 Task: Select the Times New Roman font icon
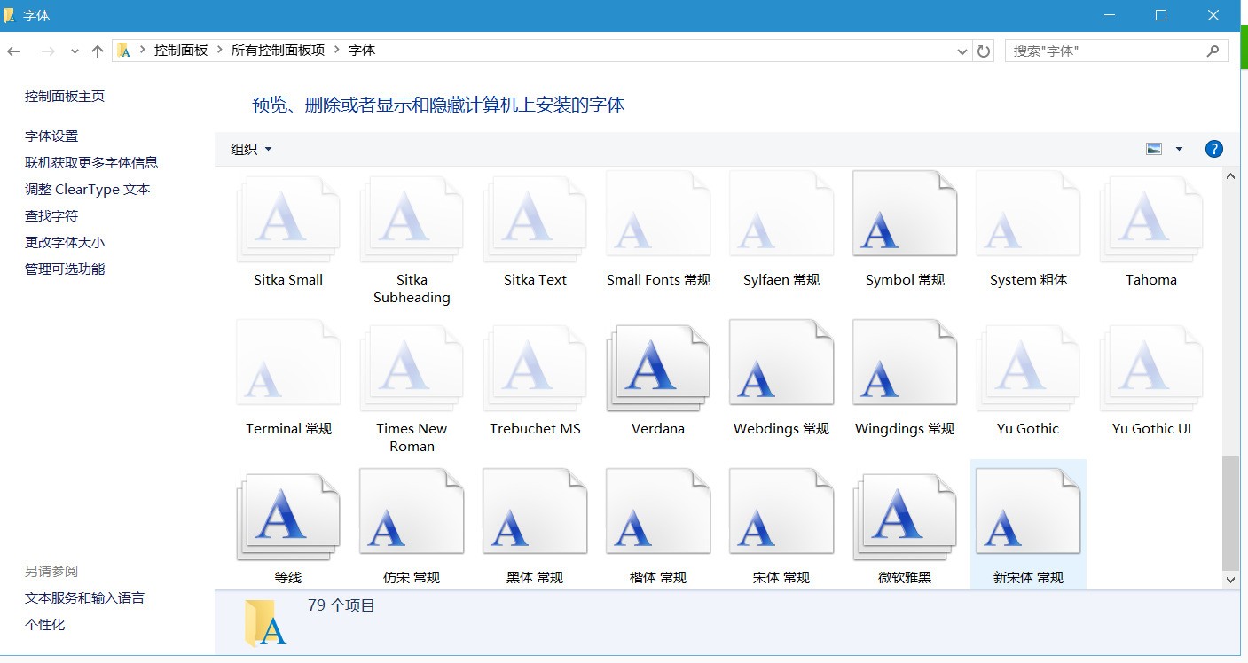pos(412,368)
